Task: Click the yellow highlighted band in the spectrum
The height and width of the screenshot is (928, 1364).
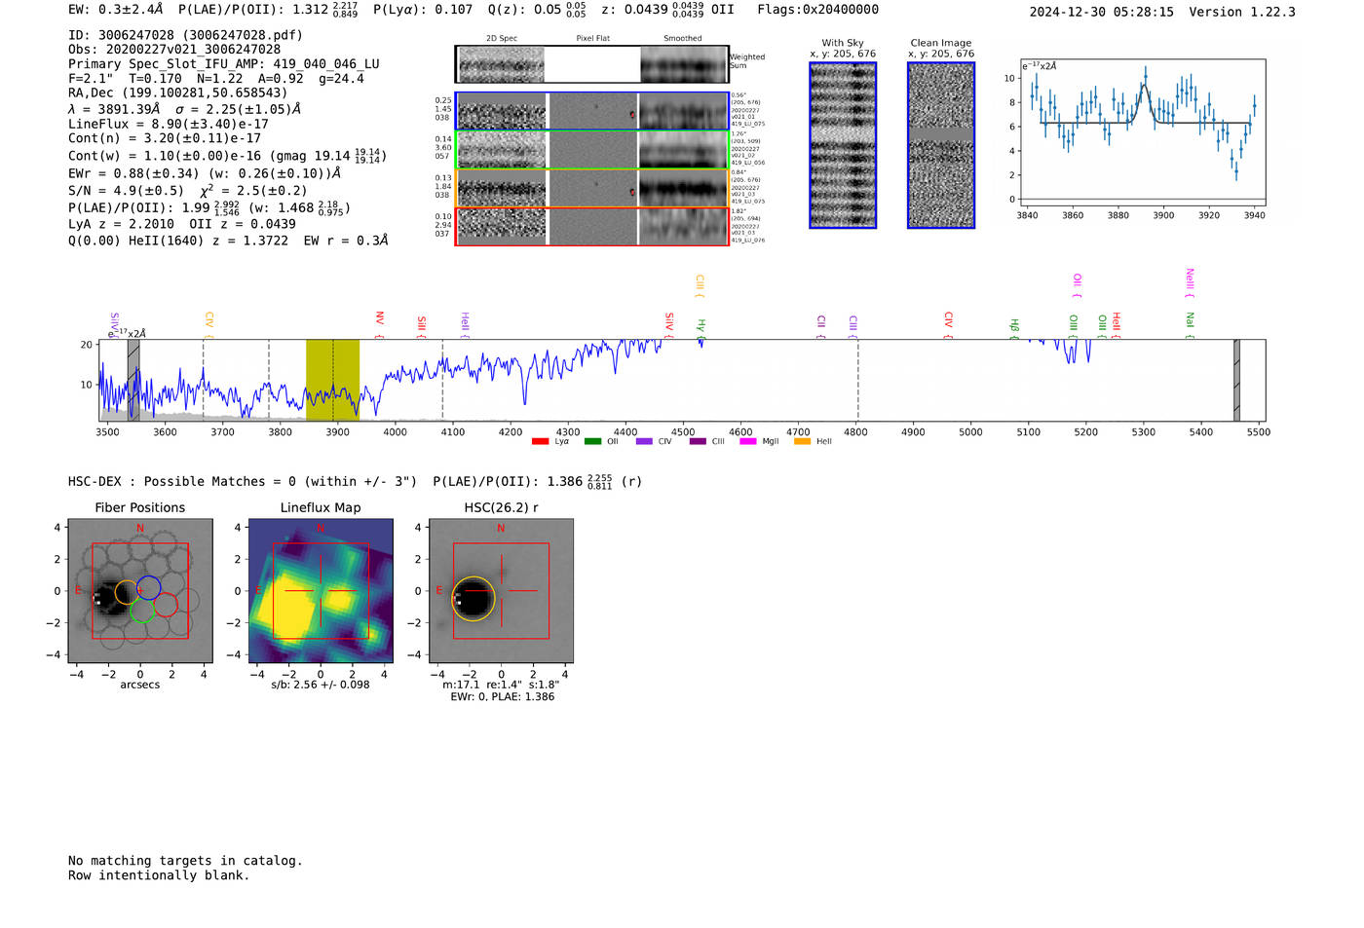Action: (x=332, y=380)
